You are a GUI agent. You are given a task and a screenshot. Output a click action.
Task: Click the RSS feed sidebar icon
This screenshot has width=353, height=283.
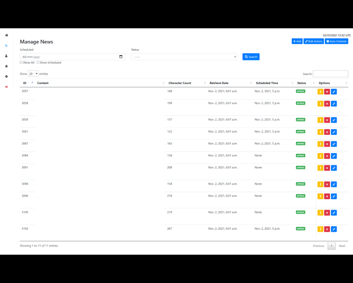(x=7, y=45)
